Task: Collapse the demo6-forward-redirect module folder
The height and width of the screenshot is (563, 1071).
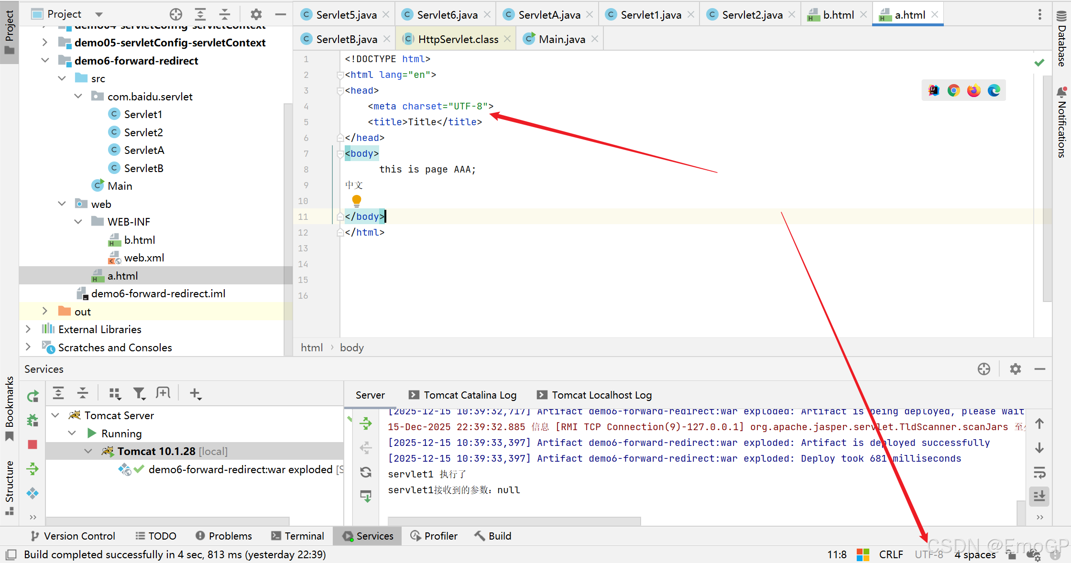Action: click(x=45, y=61)
